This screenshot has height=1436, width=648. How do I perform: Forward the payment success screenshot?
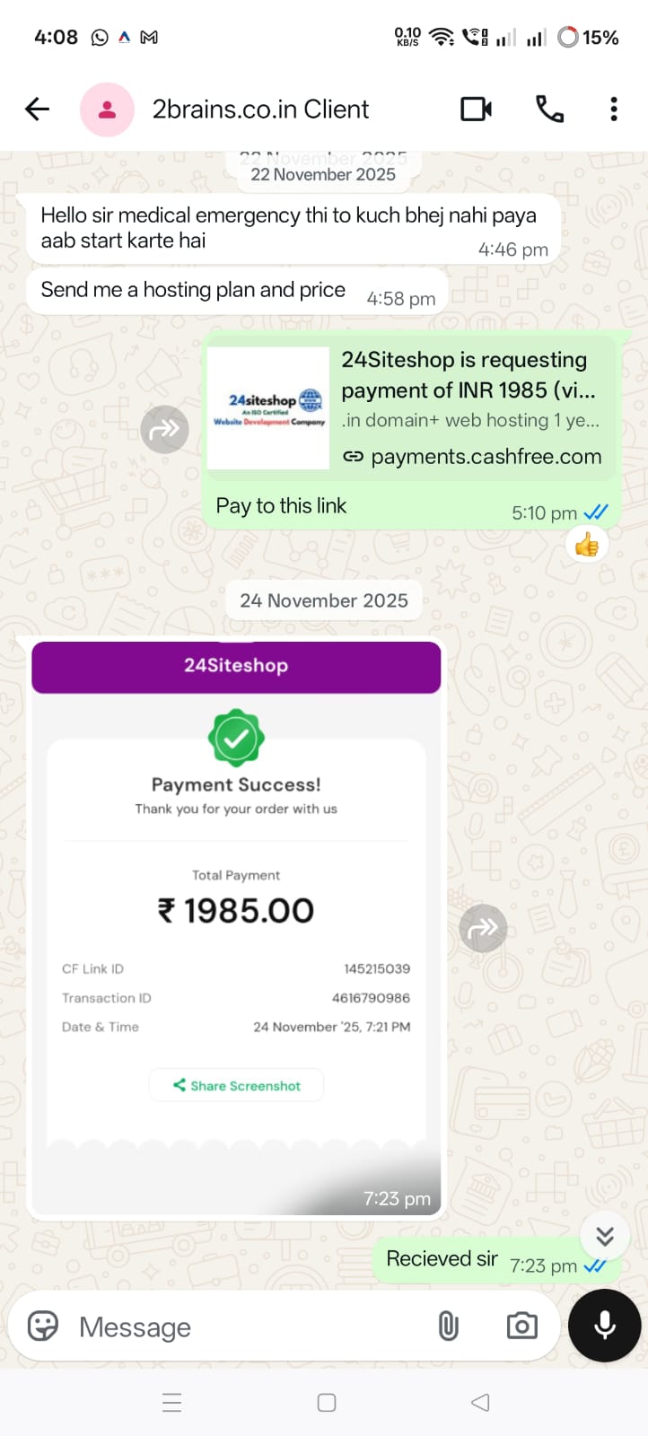[483, 928]
